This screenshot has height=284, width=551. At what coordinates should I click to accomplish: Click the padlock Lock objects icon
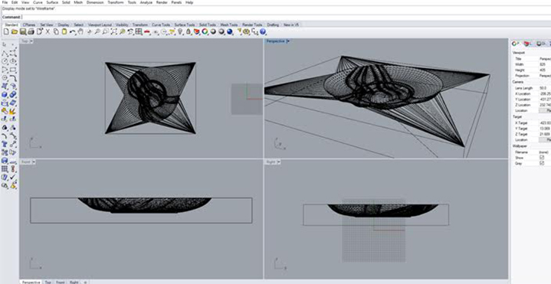tap(189, 31)
